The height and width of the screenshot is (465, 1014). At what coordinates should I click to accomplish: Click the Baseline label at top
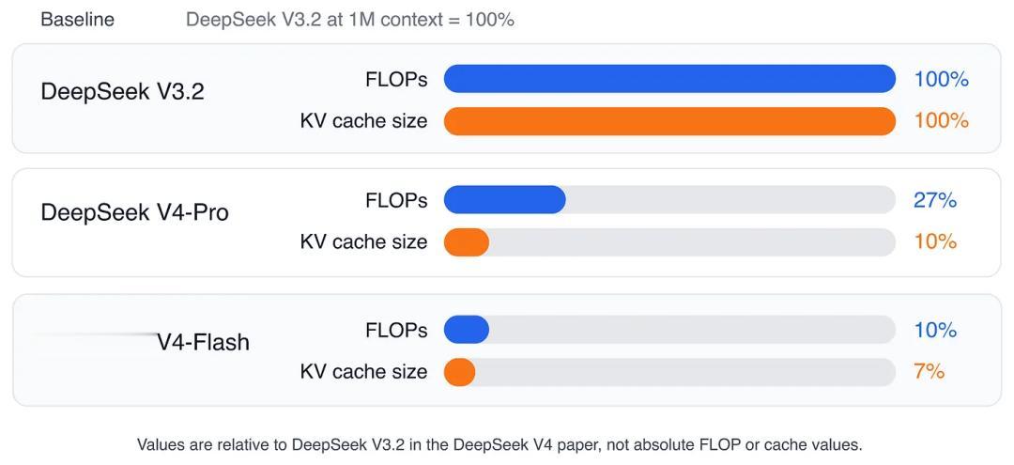coord(78,20)
